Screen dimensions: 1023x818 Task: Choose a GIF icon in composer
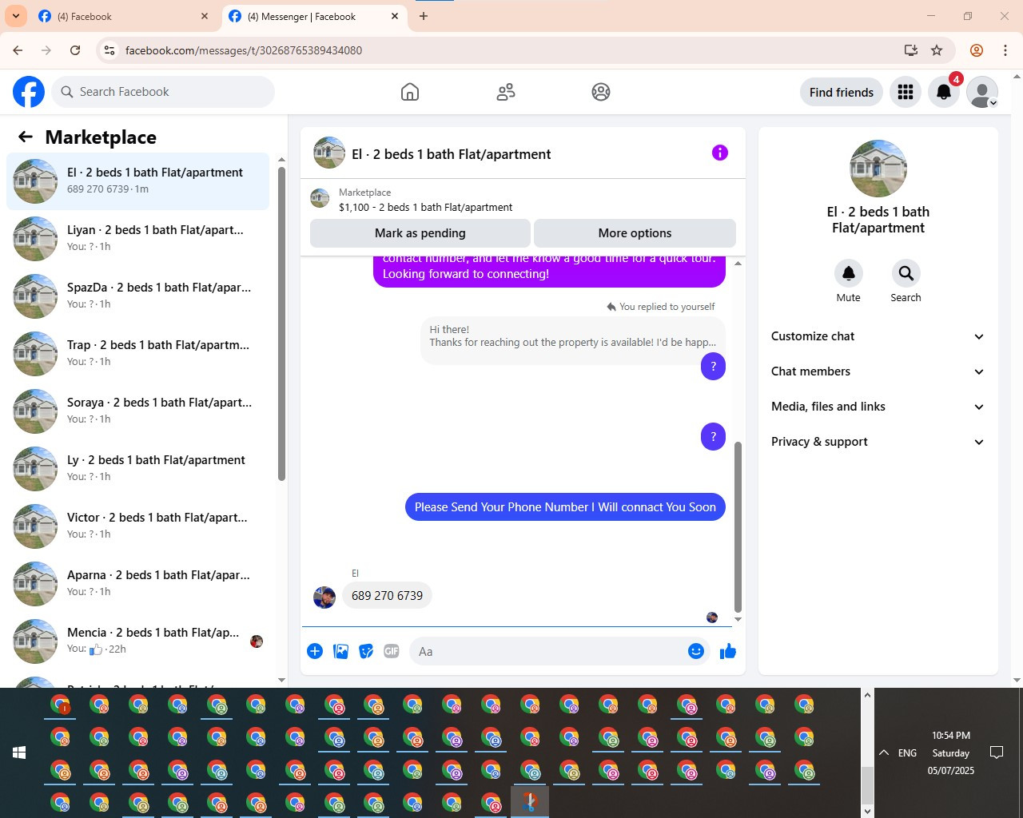[x=392, y=651]
